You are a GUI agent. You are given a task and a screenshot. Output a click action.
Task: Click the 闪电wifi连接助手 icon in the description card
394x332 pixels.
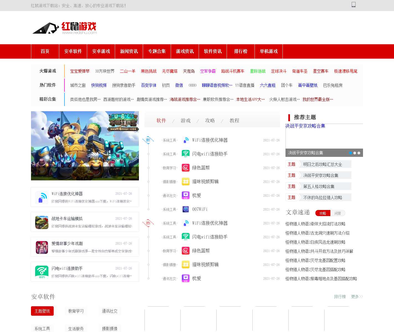[x=42, y=272]
